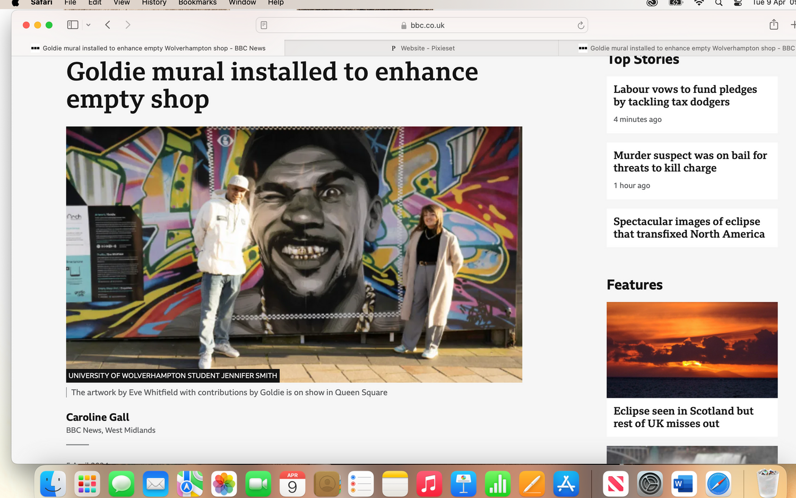Select the first Goldie mural BBC News tab
Screen dimensions: 796x498
click(148, 48)
